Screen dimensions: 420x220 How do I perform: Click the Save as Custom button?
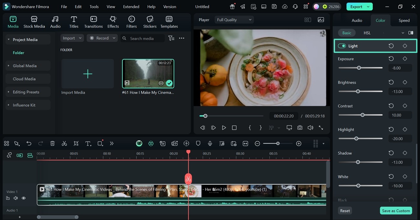(x=396, y=211)
